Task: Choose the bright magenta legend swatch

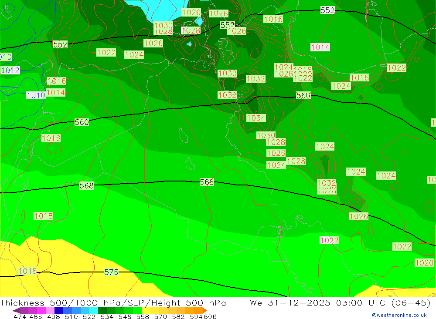Action: tap(41, 310)
